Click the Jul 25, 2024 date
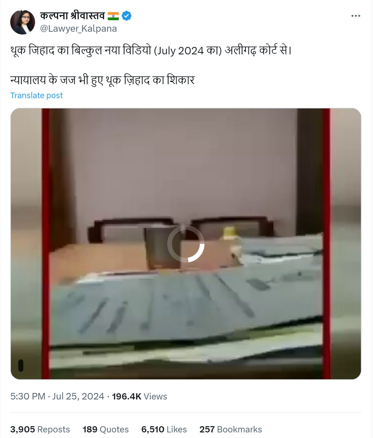The height and width of the screenshot is (438, 373). tap(78, 396)
